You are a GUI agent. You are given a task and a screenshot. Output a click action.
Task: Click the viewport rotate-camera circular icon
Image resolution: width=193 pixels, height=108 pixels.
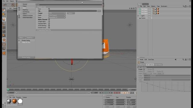coord(134,8)
